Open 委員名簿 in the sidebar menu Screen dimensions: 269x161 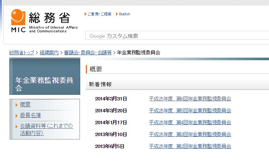click(x=31, y=115)
